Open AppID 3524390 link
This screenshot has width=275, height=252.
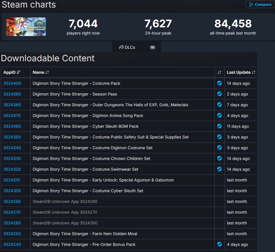point(12,94)
